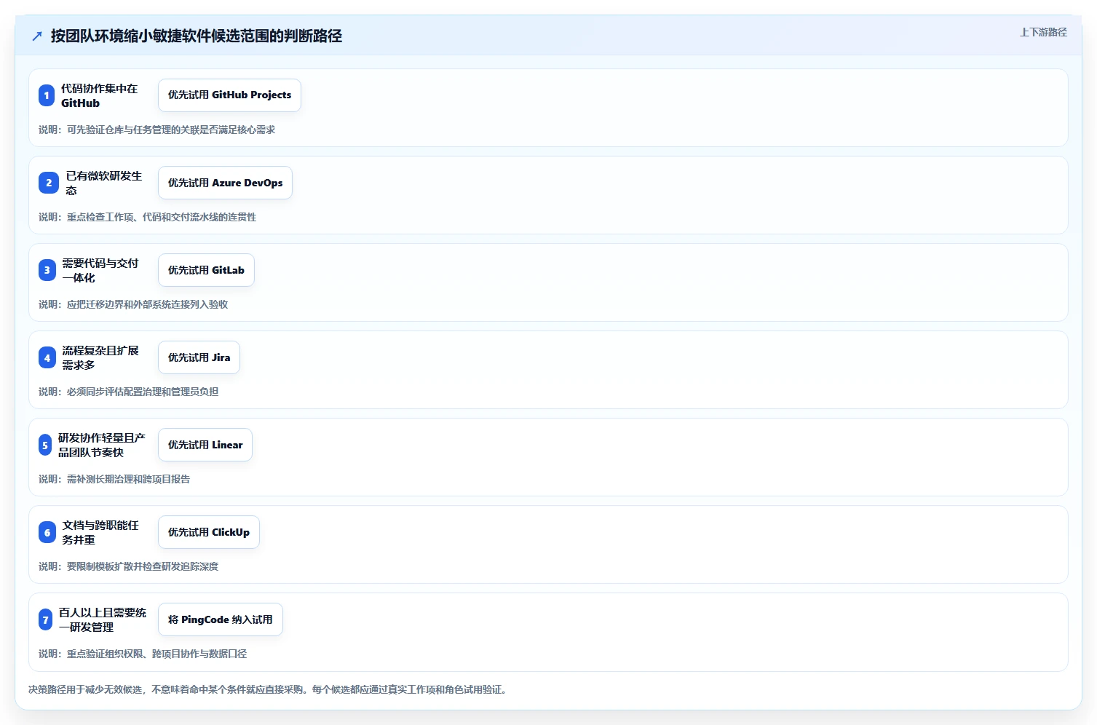Choose 优先试用 Jira recommendation
1097x725 pixels.
tap(199, 357)
